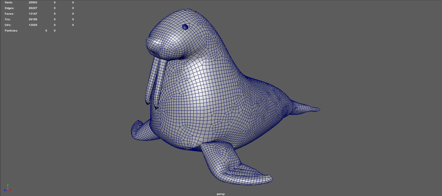
Task: Click the face count value 13147
Action: pos(33,14)
